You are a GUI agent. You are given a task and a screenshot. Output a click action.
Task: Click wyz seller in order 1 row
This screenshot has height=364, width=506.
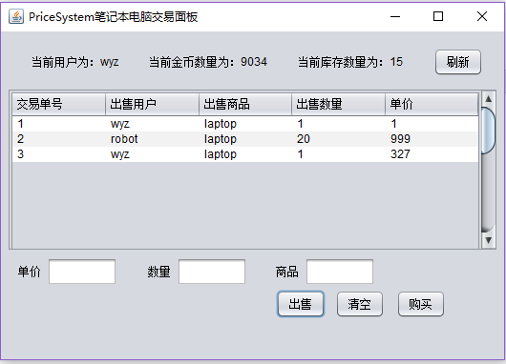pyautogui.click(x=152, y=124)
